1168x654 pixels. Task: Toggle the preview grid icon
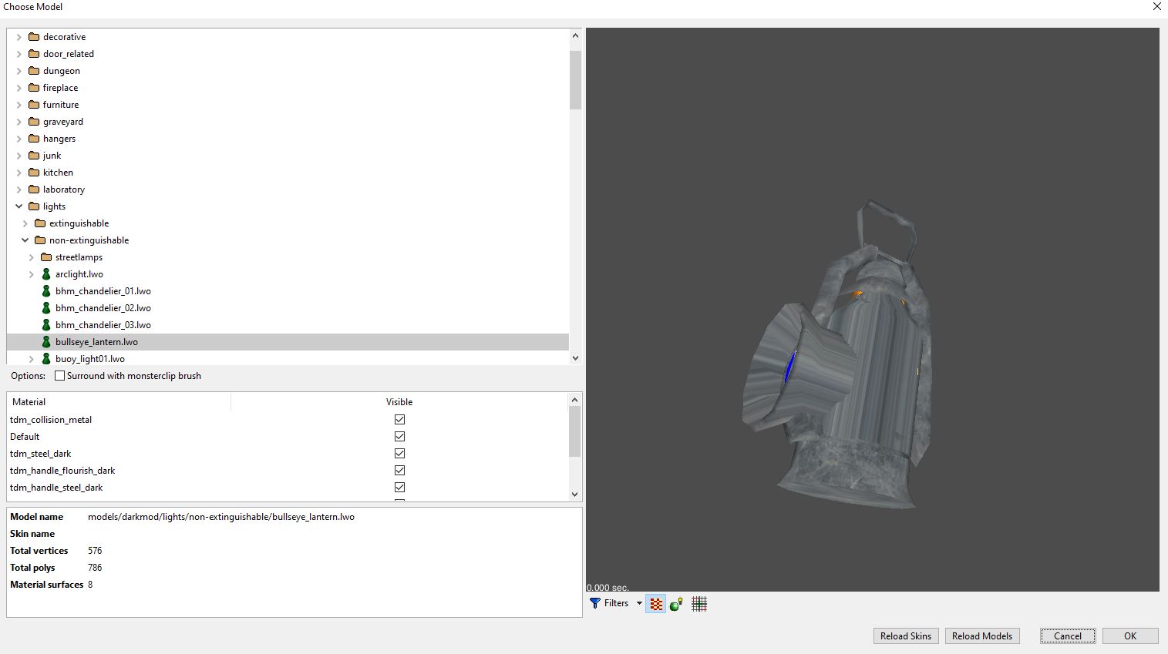coord(699,604)
